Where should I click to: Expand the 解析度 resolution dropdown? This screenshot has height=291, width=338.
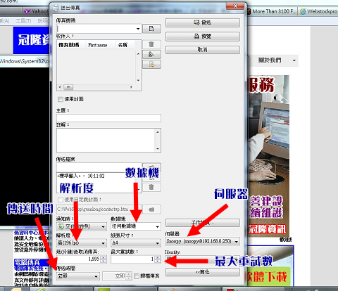tap(82, 243)
